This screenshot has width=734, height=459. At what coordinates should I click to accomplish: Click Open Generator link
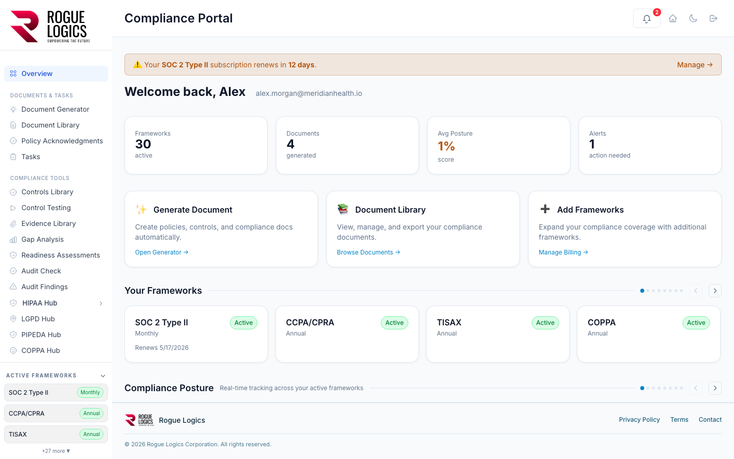[162, 252]
